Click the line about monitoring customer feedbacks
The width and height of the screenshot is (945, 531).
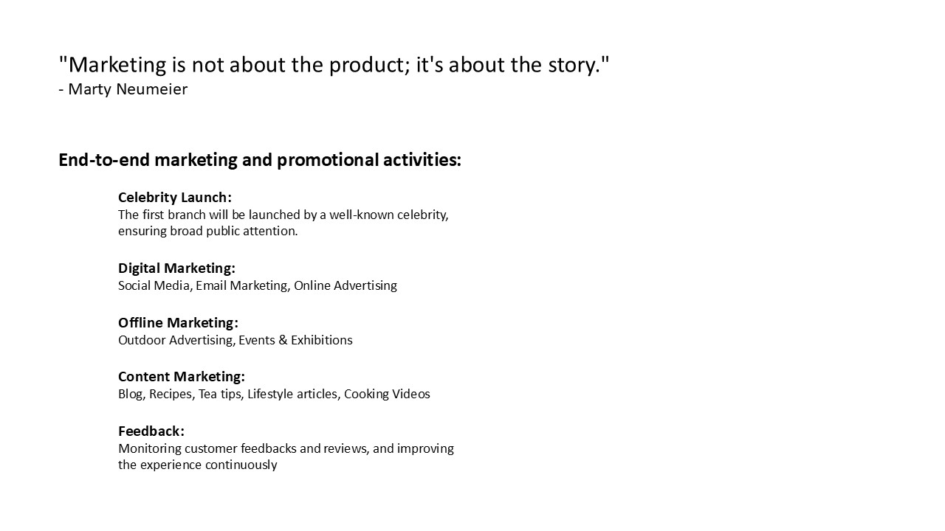tap(286, 448)
